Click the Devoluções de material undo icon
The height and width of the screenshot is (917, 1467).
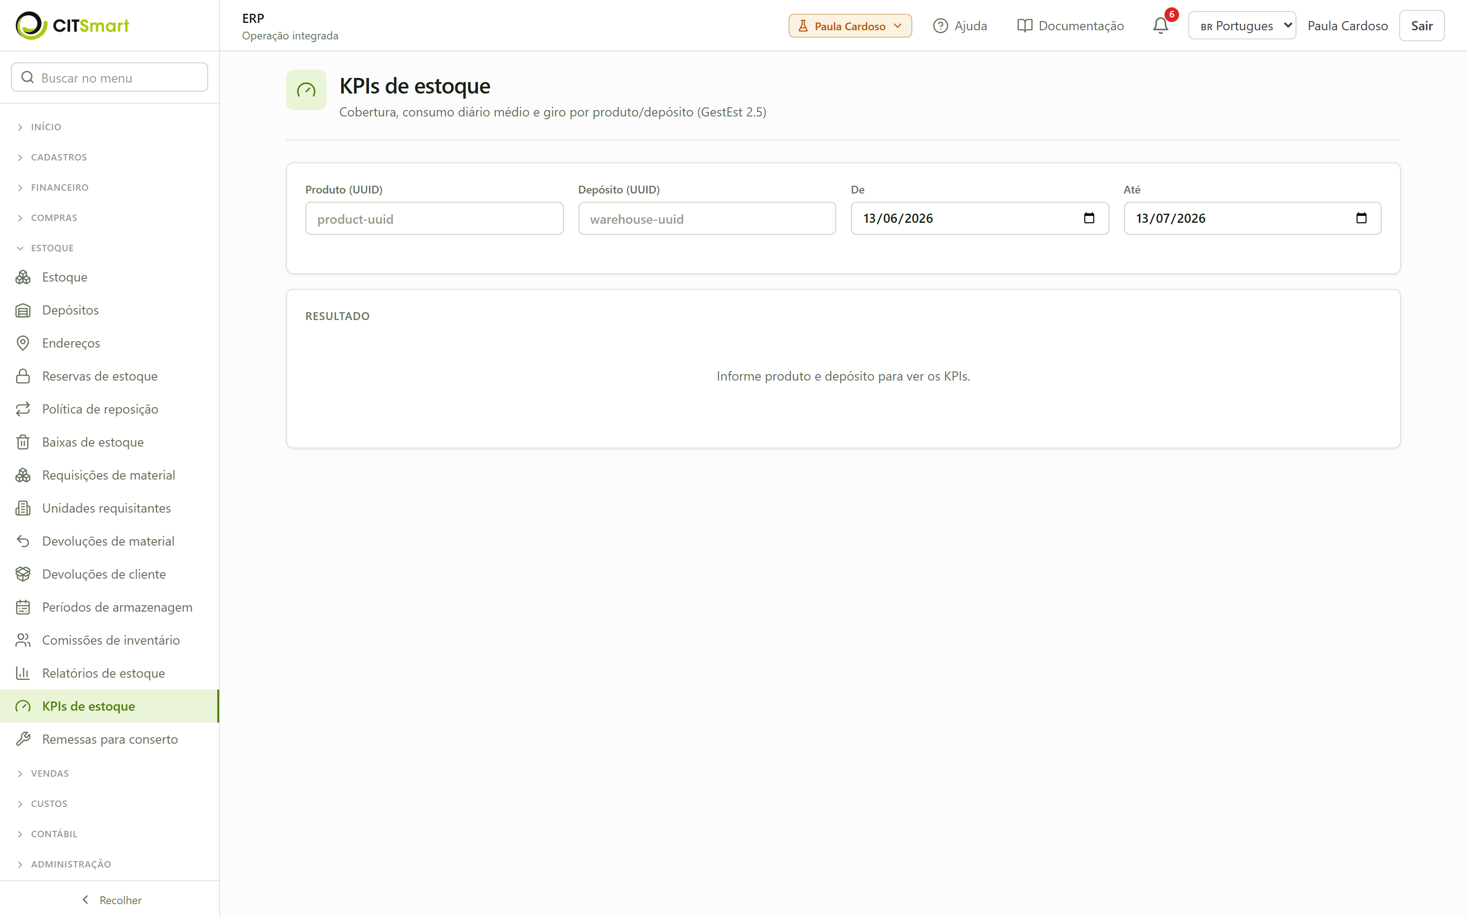(x=23, y=541)
